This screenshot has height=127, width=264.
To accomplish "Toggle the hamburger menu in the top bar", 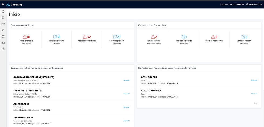I will click(3, 5).
